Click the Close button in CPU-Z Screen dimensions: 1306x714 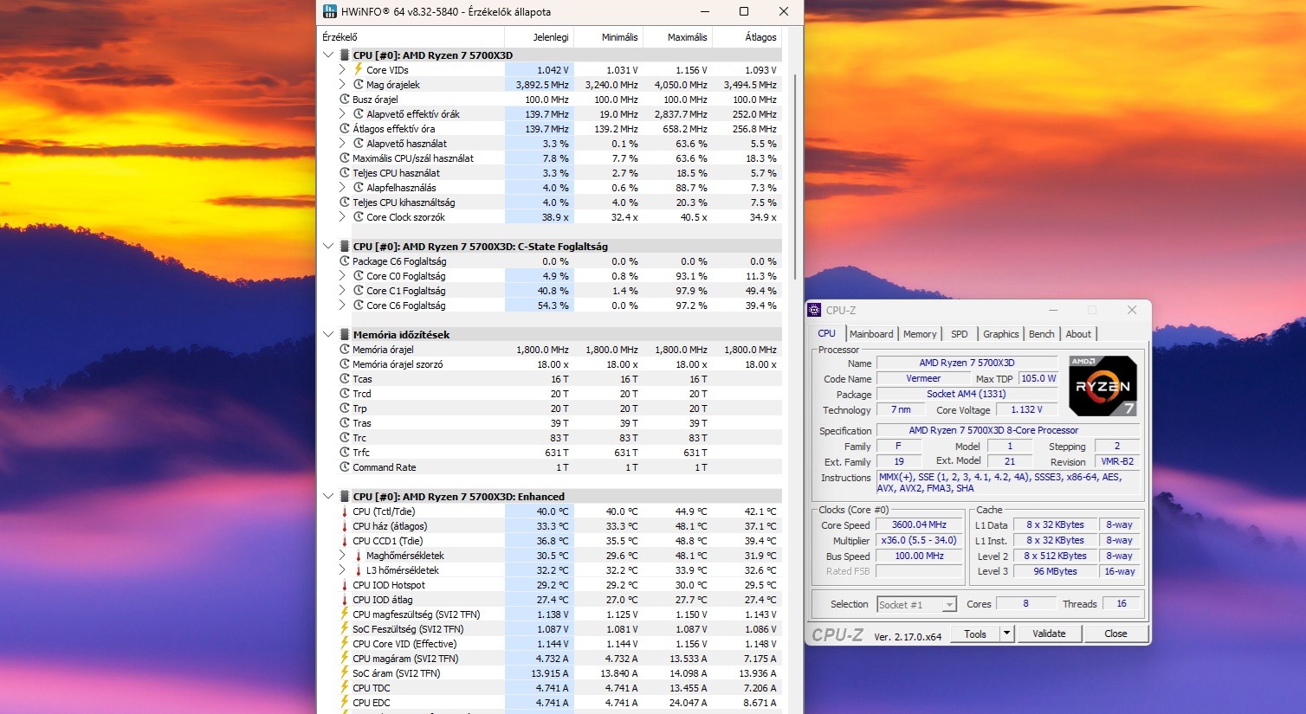1115,634
